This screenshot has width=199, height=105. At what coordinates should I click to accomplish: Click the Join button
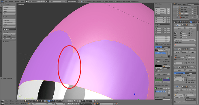point(9,27)
